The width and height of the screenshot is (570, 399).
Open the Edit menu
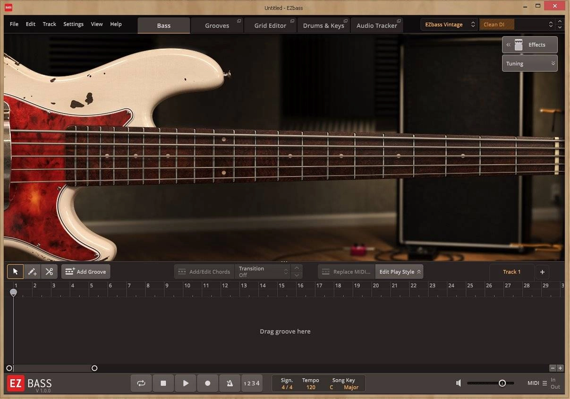tap(31, 24)
